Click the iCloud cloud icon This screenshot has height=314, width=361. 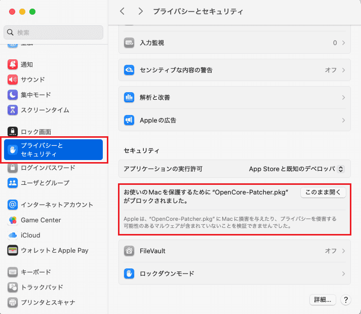coord(13,235)
